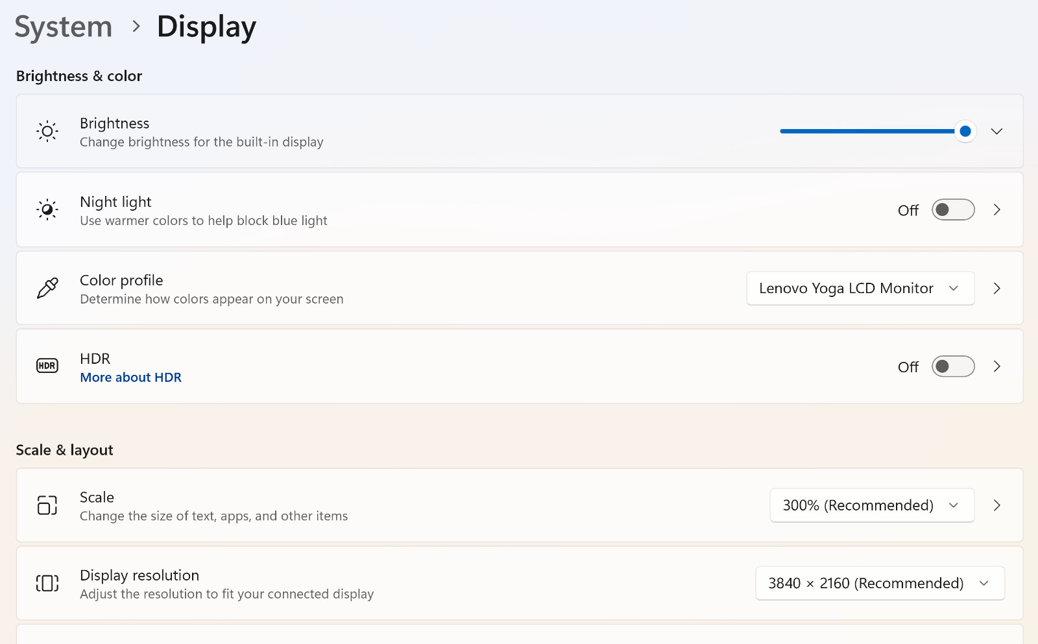Click the brightness slider track

click(x=873, y=131)
